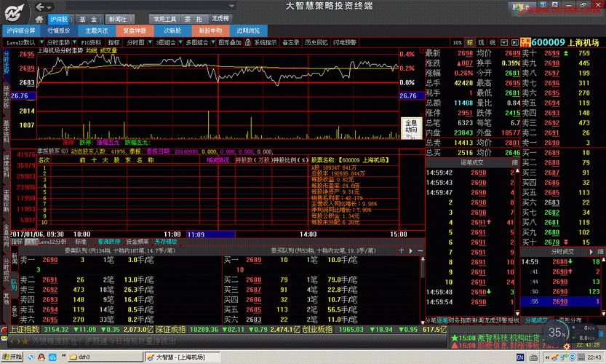Screen dimensions: 606x364
Task: Click plus icon in 委买队列 header
Action: click(401, 250)
